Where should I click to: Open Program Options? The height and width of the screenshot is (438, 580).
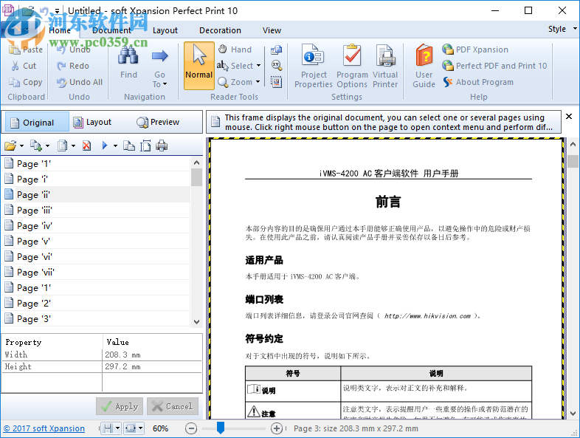click(352, 66)
